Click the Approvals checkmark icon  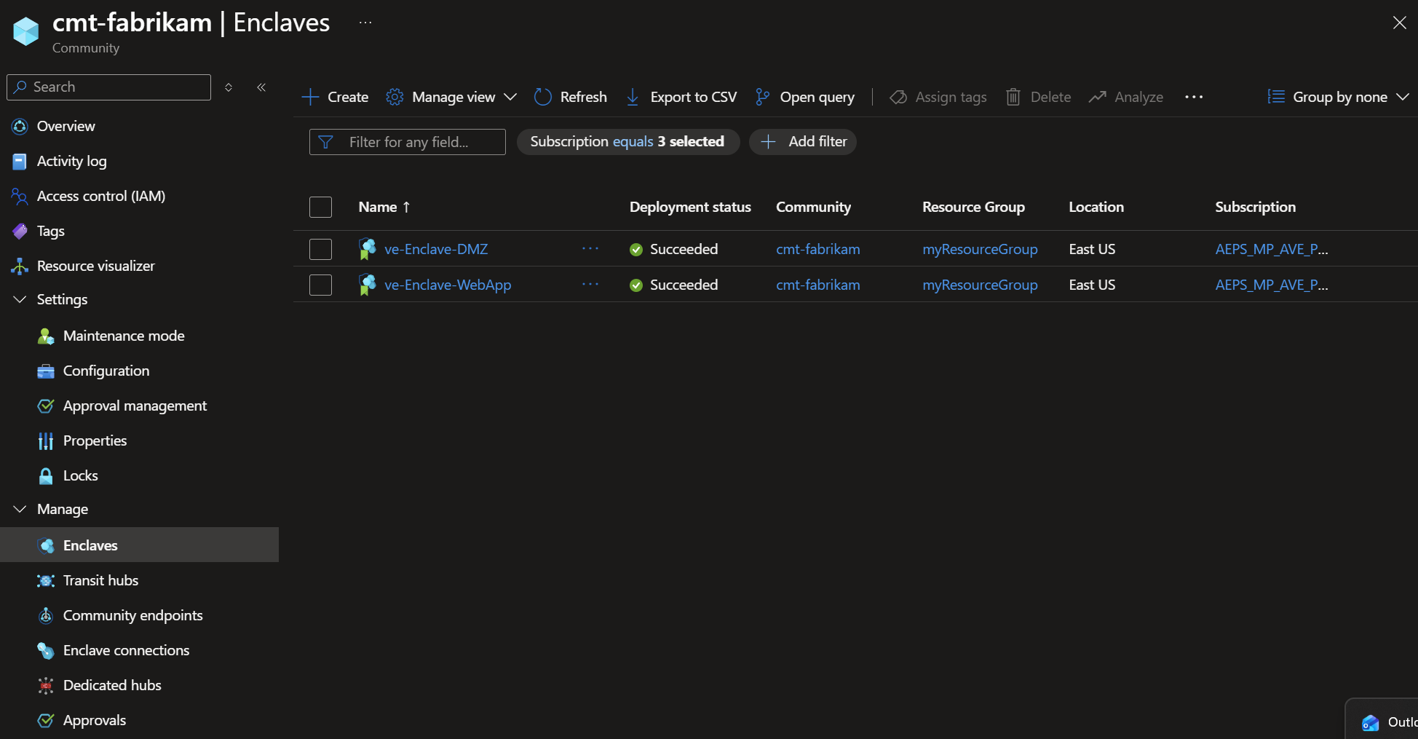click(x=46, y=721)
